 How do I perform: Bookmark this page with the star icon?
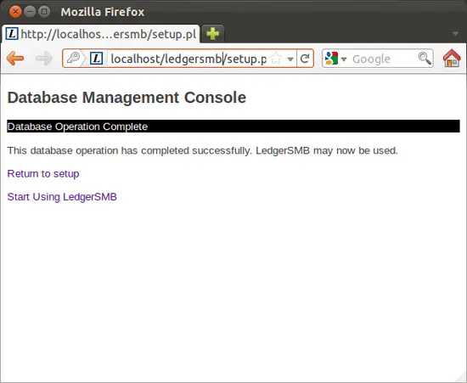(276, 59)
